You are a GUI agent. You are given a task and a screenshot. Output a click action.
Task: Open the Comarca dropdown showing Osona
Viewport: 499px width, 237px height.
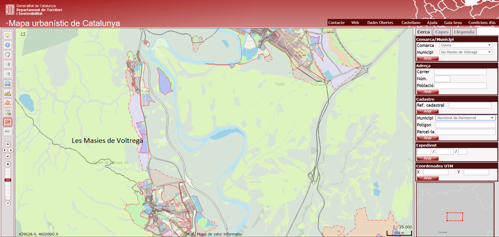tap(467, 45)
